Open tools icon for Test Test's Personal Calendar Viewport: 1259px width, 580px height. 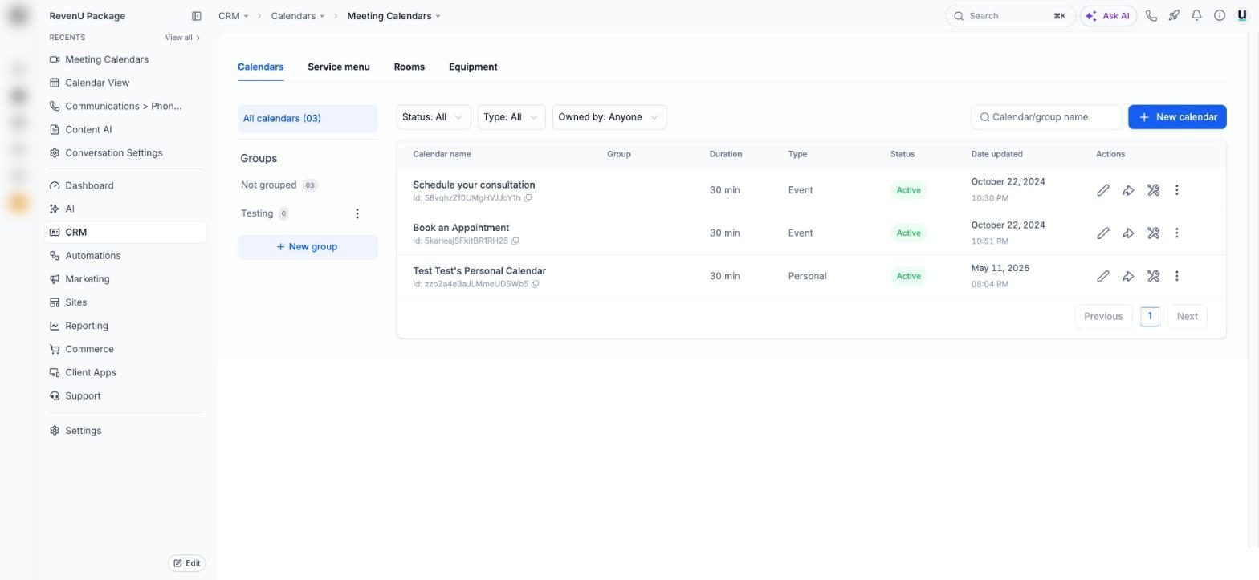[x=1153, y=276]
